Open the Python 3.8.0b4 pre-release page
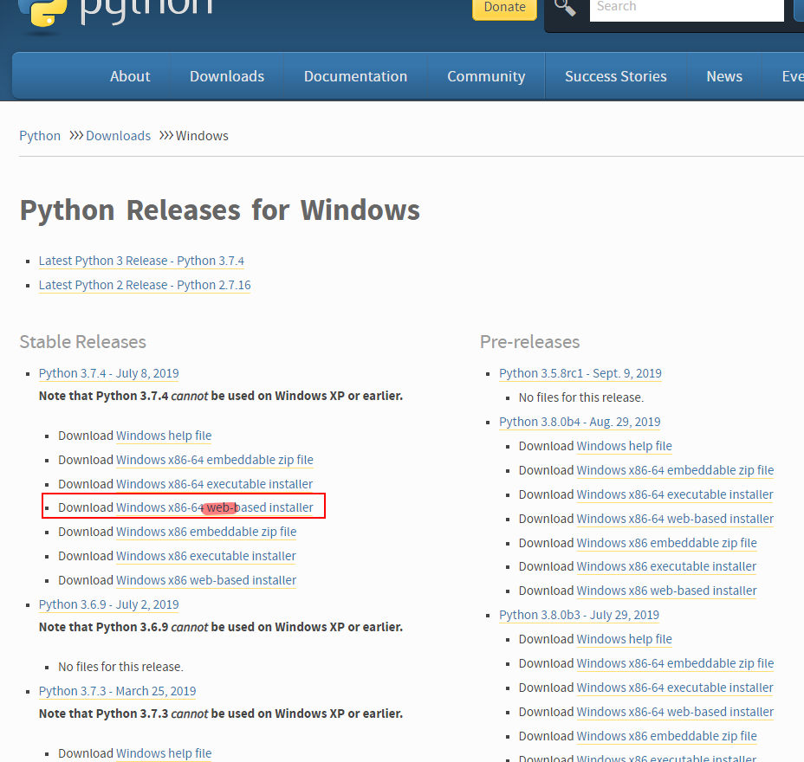The image size is (804, 762). pyautogui.click(x=579, y=422)
